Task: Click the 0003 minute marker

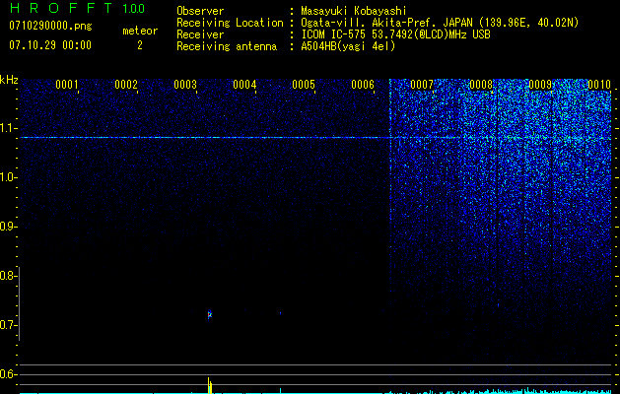Action: click(185, 85)
